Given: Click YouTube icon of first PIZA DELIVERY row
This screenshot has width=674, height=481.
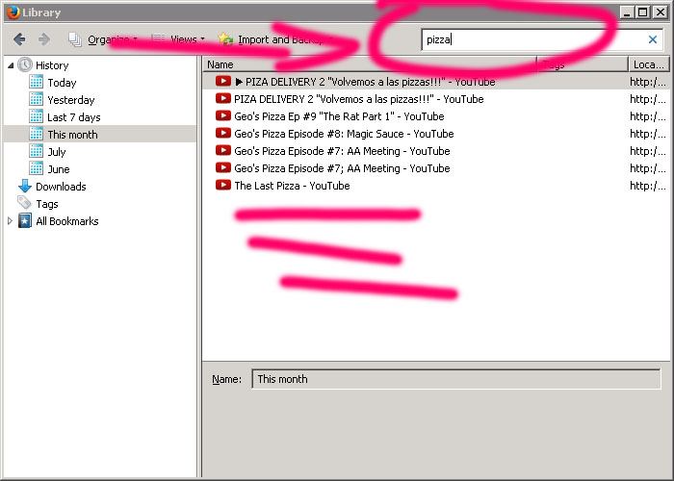Looking at the screenshot, I should pos(223,81).
